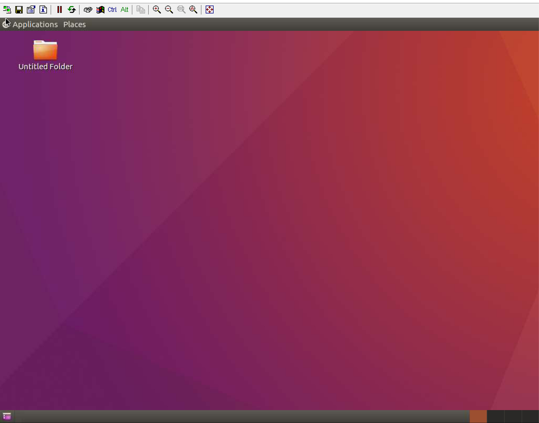
Task: Switch to the highlighted workspace
Action: [x=478, y=416]
